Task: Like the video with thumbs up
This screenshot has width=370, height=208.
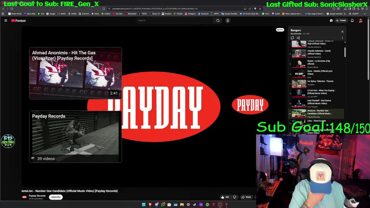Action: pos(225,197)
